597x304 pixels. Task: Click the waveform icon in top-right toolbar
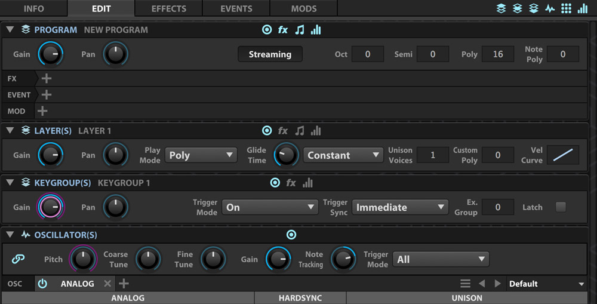coord(550,8)
